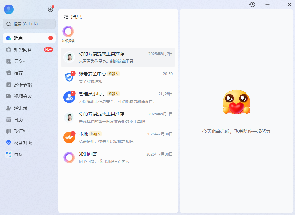Click the 审批 orange avatar
This screenshot has width=295, height=215.
(x=69, y=137)
